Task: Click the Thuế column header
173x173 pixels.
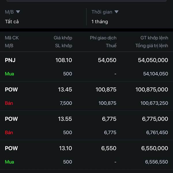Action: pos(111,46)
